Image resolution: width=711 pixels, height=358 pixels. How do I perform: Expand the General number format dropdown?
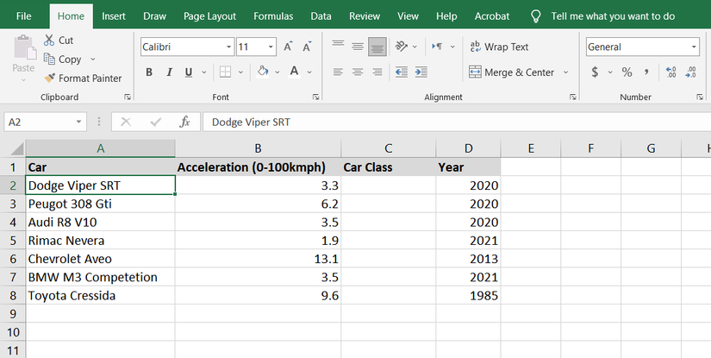694,47
